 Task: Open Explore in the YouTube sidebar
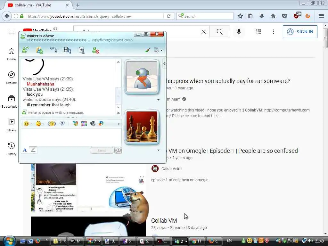point(12,78)
